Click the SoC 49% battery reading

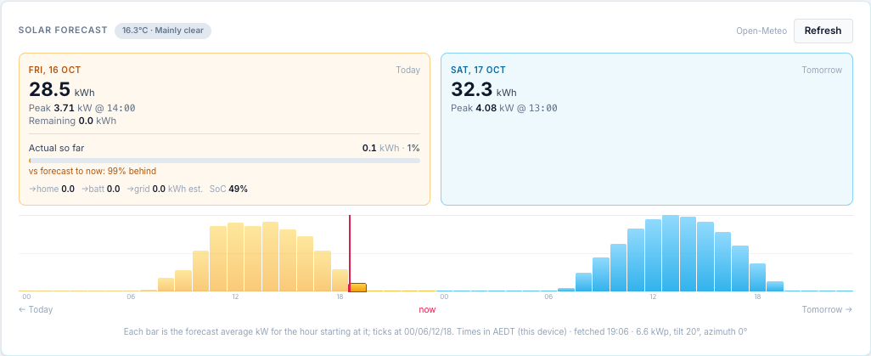(229, 189)
